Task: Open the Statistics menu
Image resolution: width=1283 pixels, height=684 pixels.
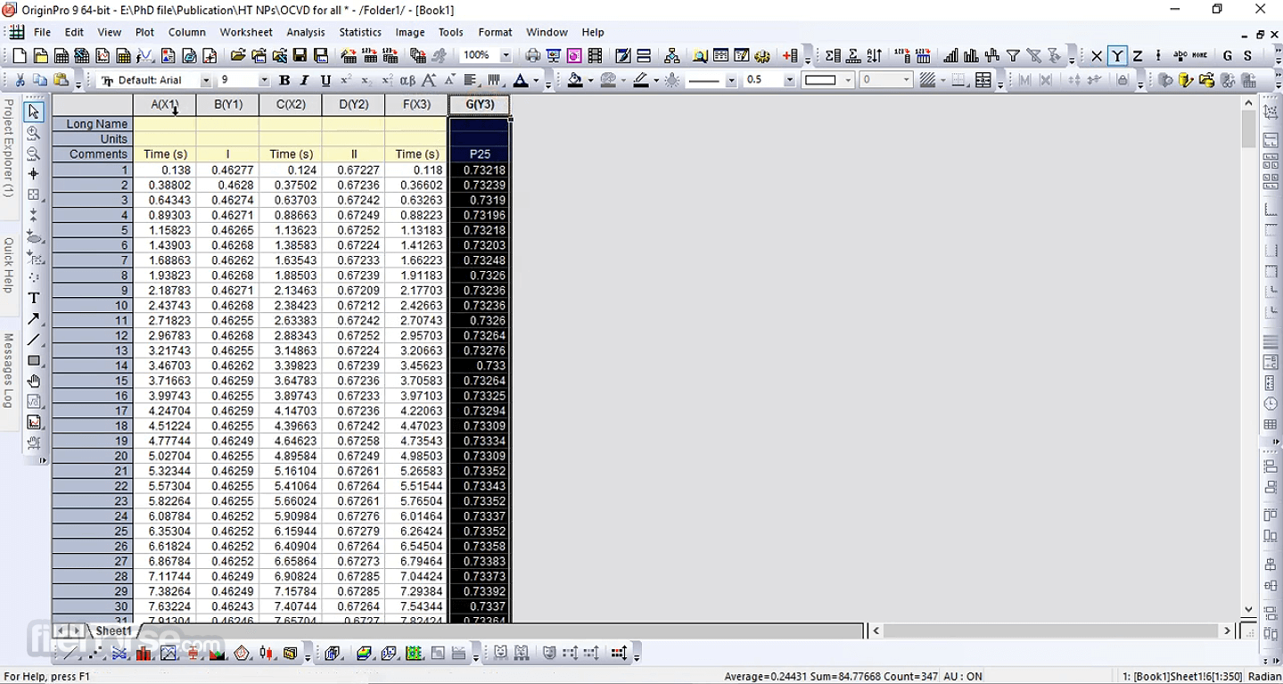Action: 360,32
